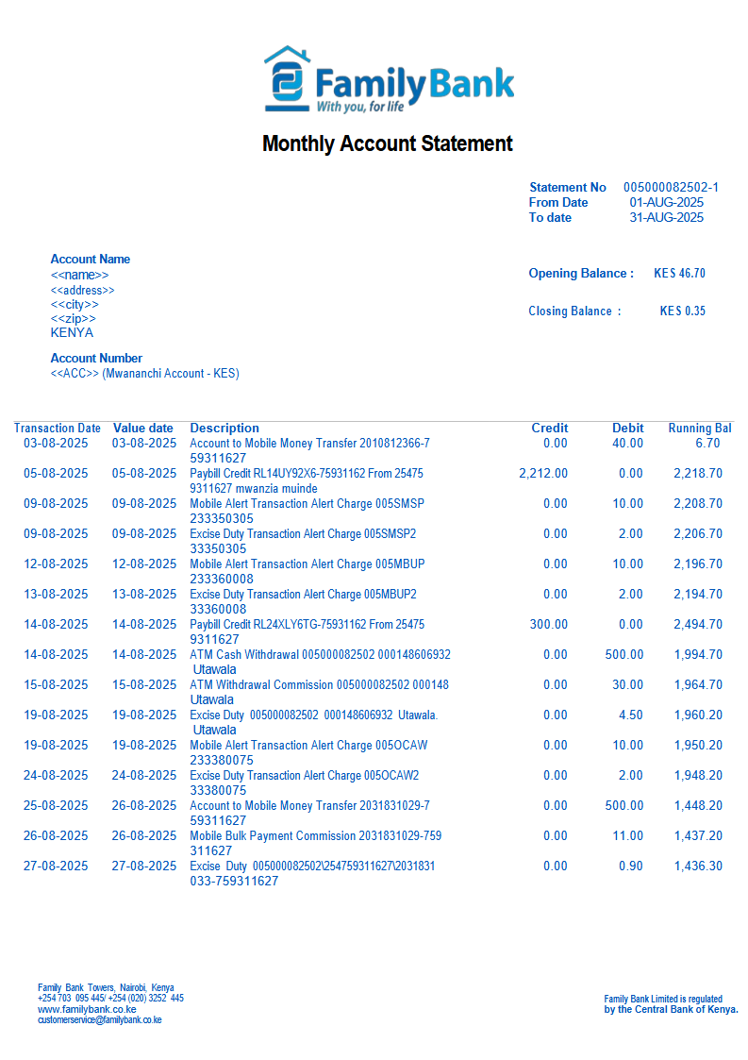Click the Account to Mobile Money Transfer 2010812366-7 description
The height and width of the screenshot is (1060, 748).
[309, 450]
